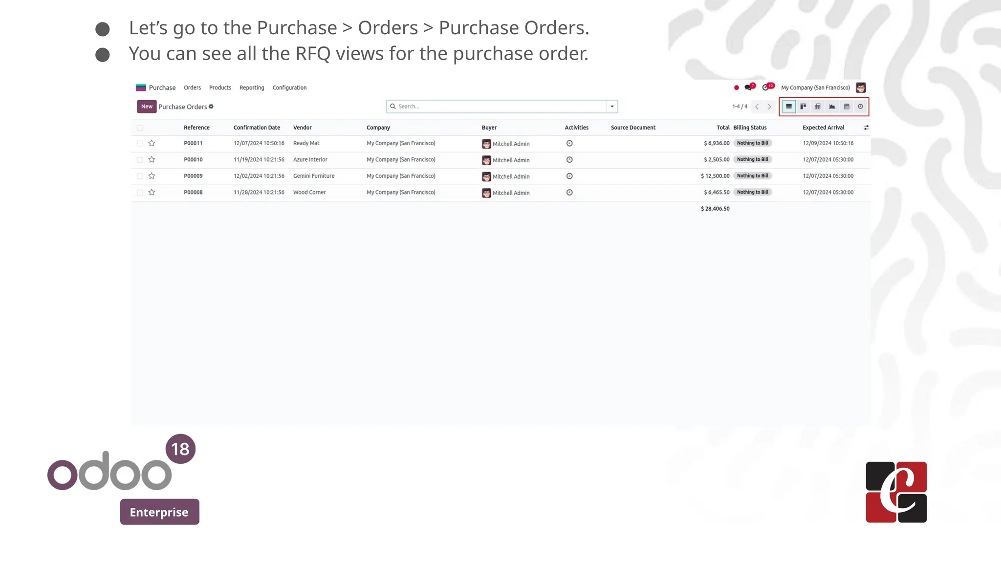This screenshot has width=1001, height=563.
Task: Open the Ready Mat vendor order
Action: 306,143
